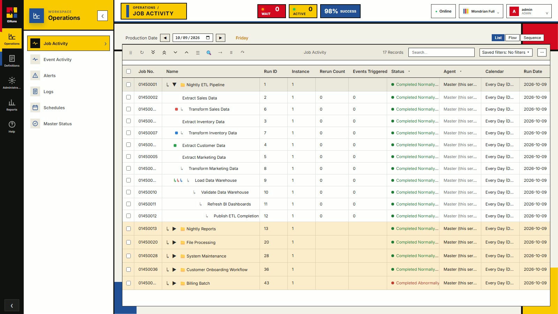
Task: Click the refresh icon in Job Activity toolbar
Action: tap(142, 52)
